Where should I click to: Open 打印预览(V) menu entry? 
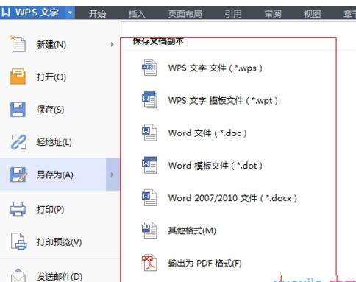(60, 242)
